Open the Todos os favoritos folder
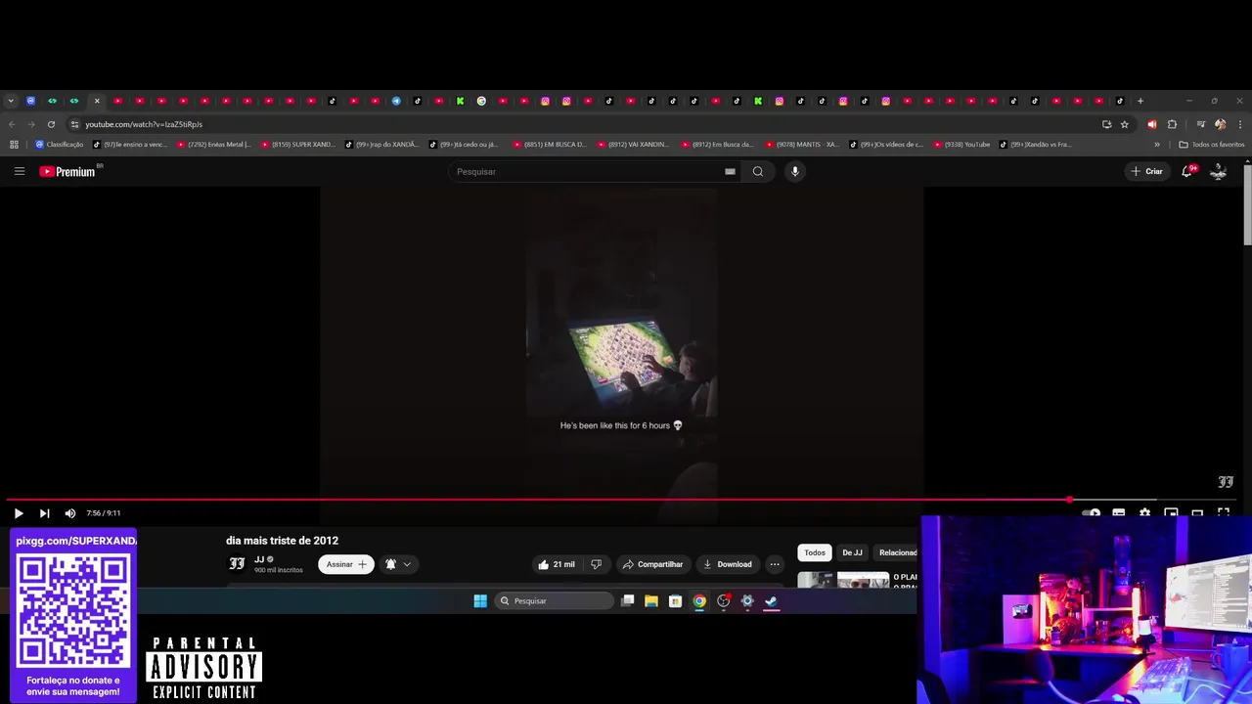1252x704 pixels. [1212, 145]
